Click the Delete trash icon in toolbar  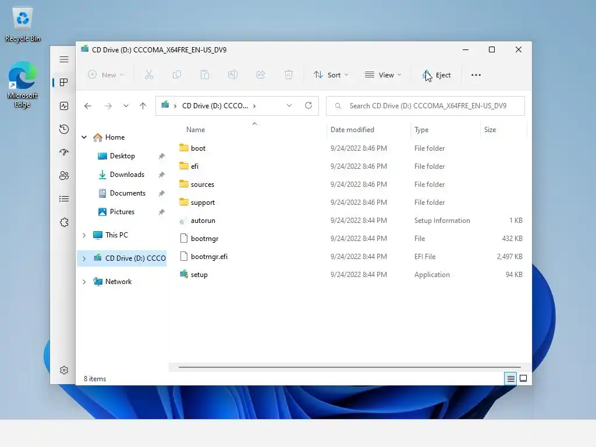289,75
